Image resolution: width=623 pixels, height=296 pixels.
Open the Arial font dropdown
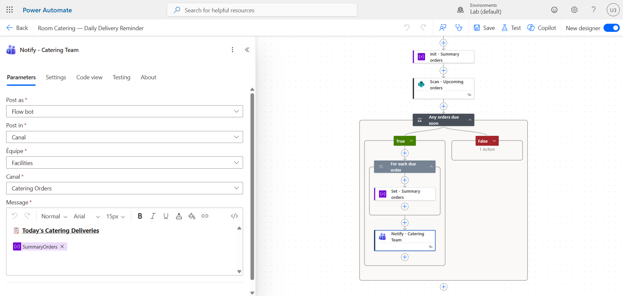87,216
